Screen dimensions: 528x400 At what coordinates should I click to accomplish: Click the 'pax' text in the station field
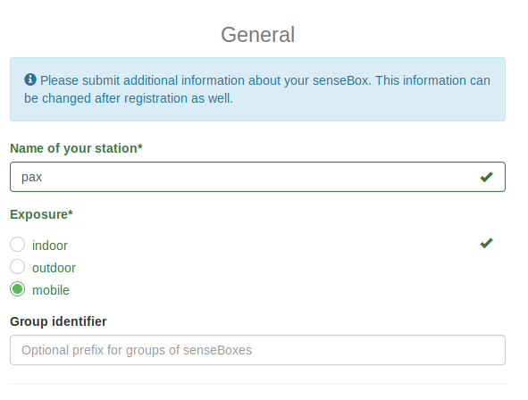(31, 178)
